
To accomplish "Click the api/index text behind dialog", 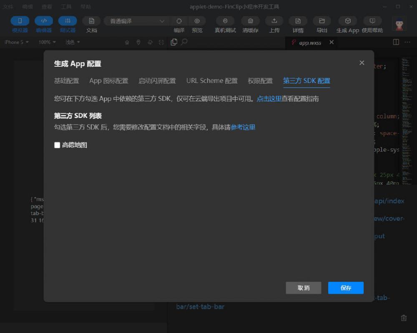I will pyautogui.click(x=389, y=201).
